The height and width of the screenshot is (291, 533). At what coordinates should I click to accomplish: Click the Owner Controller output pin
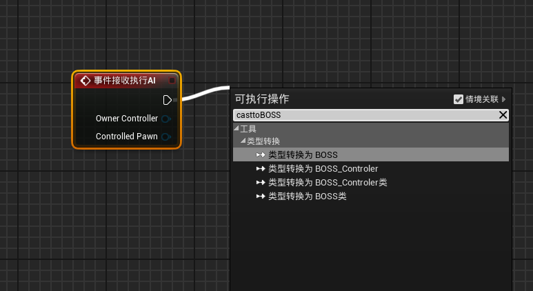point(166,119)
